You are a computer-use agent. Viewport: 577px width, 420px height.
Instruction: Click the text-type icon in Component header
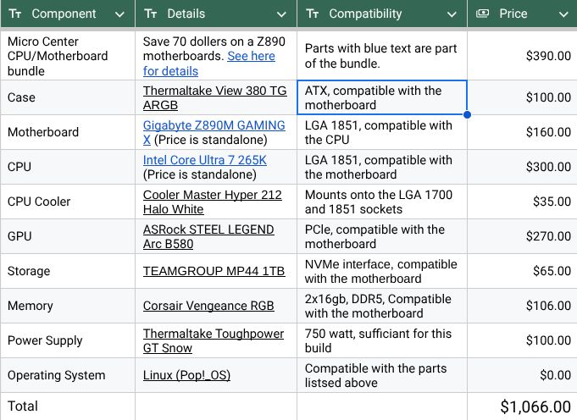coord(15,14)
